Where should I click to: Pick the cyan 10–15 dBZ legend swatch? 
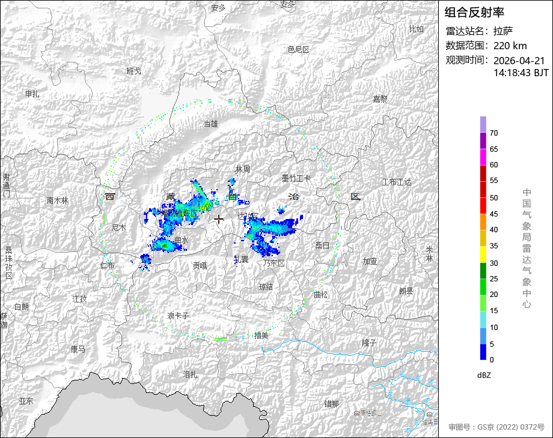pyautogui.click(x=483, y=319)
